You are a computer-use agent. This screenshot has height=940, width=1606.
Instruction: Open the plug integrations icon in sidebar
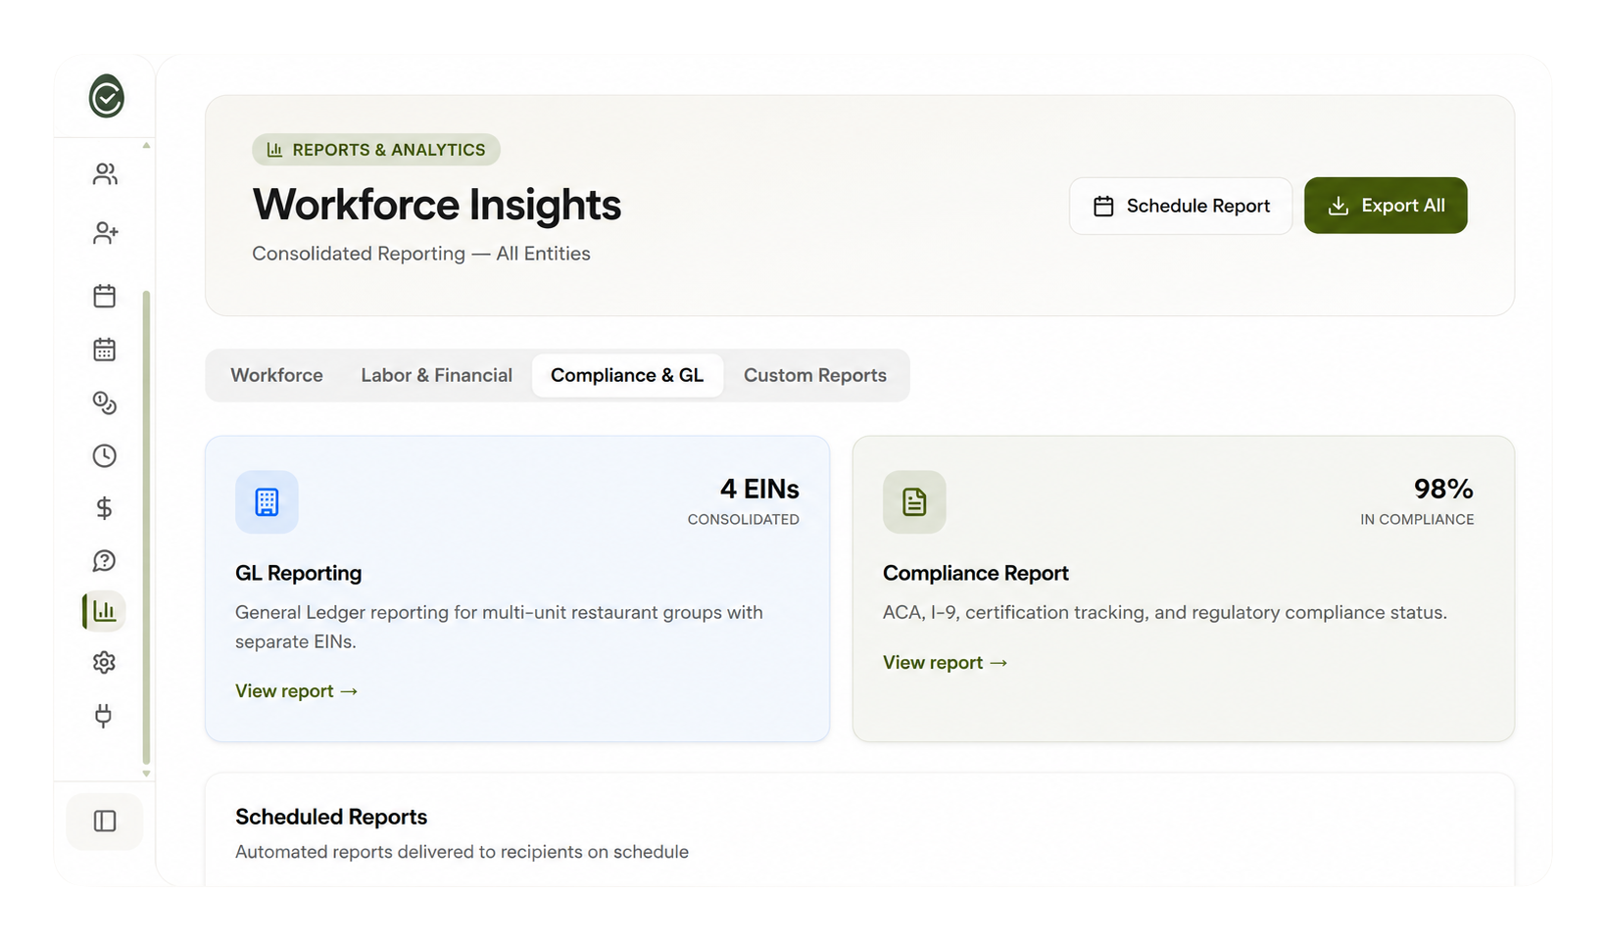click(x=104, y=716)
